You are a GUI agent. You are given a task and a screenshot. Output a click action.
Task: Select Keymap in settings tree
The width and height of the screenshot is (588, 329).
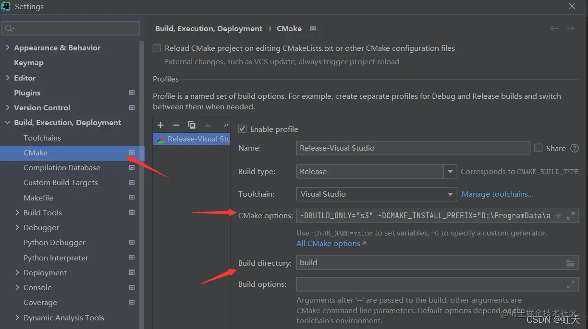(29, 63)
